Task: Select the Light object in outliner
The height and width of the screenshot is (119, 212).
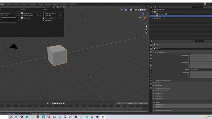Action: (x=160, y=18)
